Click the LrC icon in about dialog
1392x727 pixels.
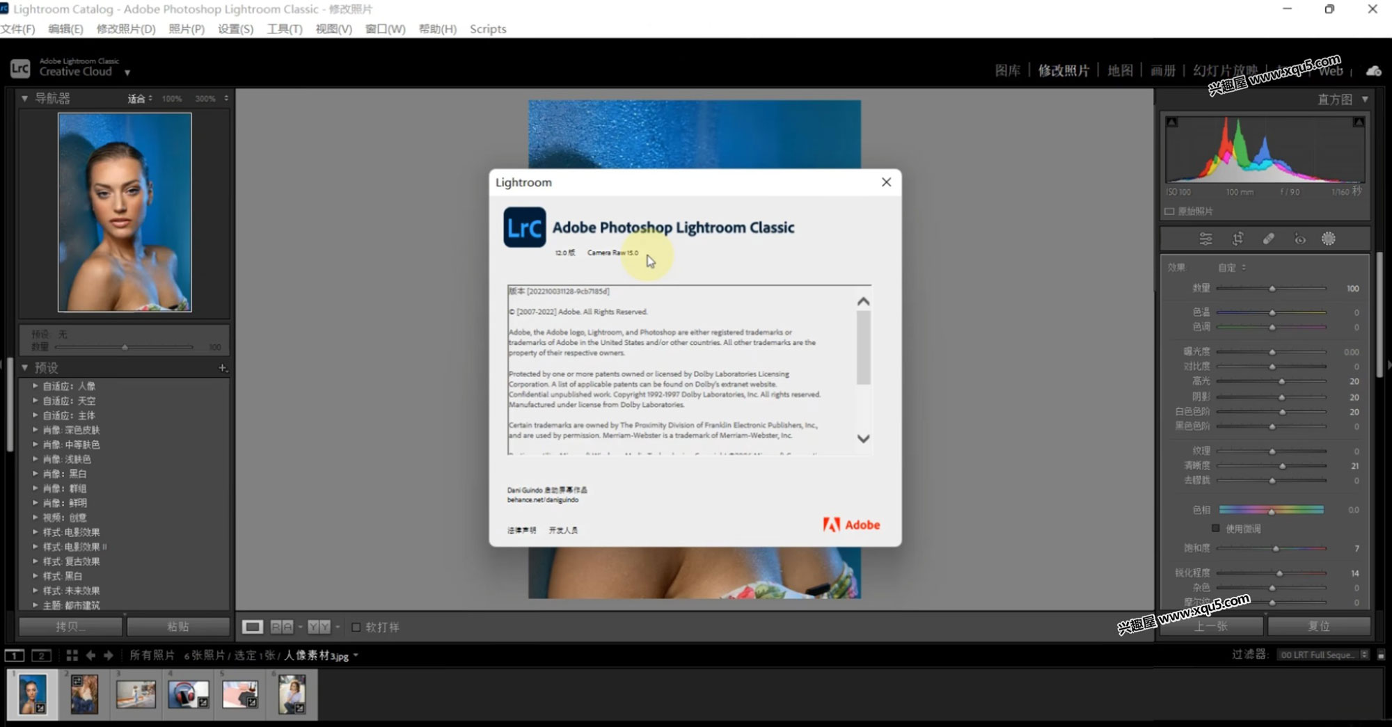525,227
